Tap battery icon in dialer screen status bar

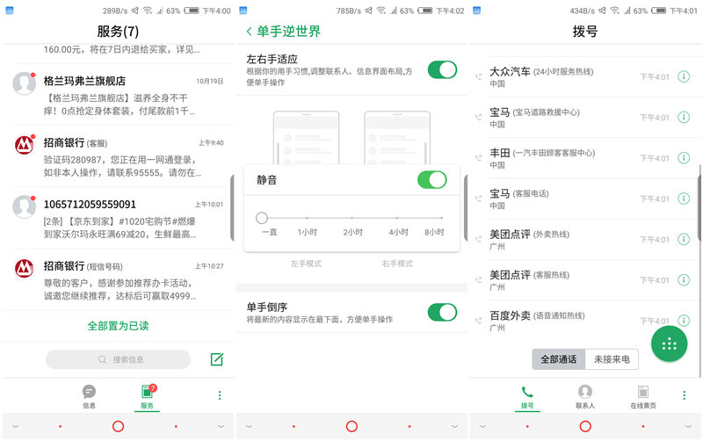click(x=658, y=11)
